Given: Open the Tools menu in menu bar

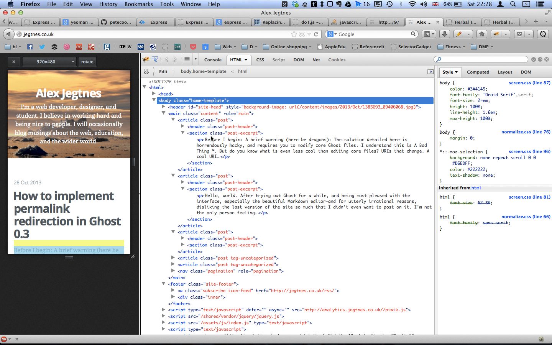Looking at the screenshot, I should point(167,4).
